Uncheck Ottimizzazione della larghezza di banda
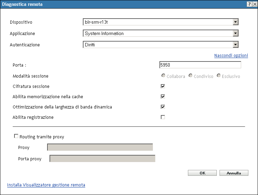The image size is (258, 195). click(x=163, y=107)
